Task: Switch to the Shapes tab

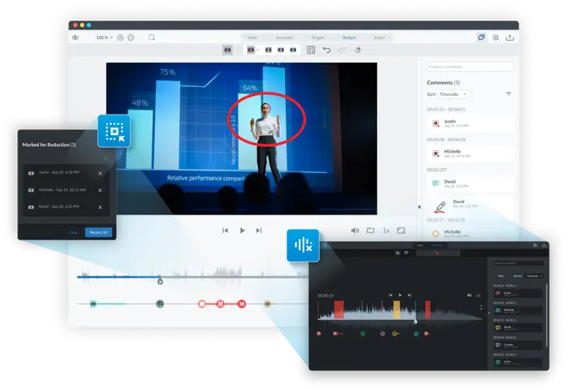Action: [318, 37]
